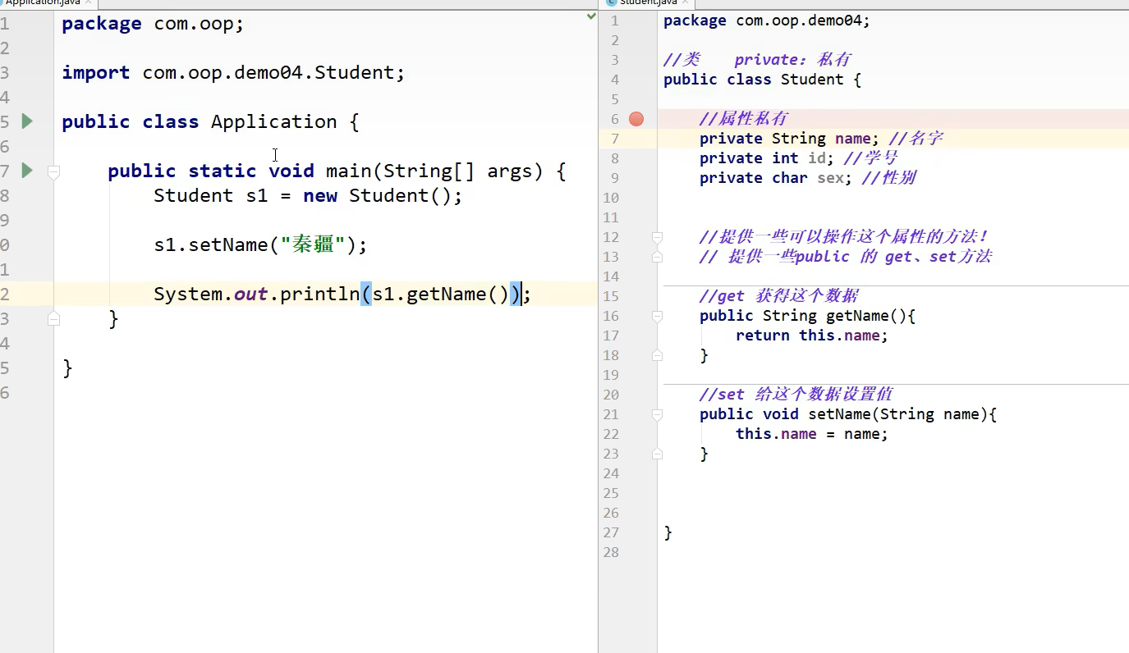
Task: Remove the red breakpoint in Student.java
Action: click(x=636, y=119)
